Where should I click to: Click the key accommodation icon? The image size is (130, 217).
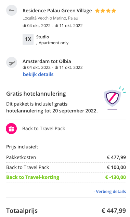coord(12,10)
